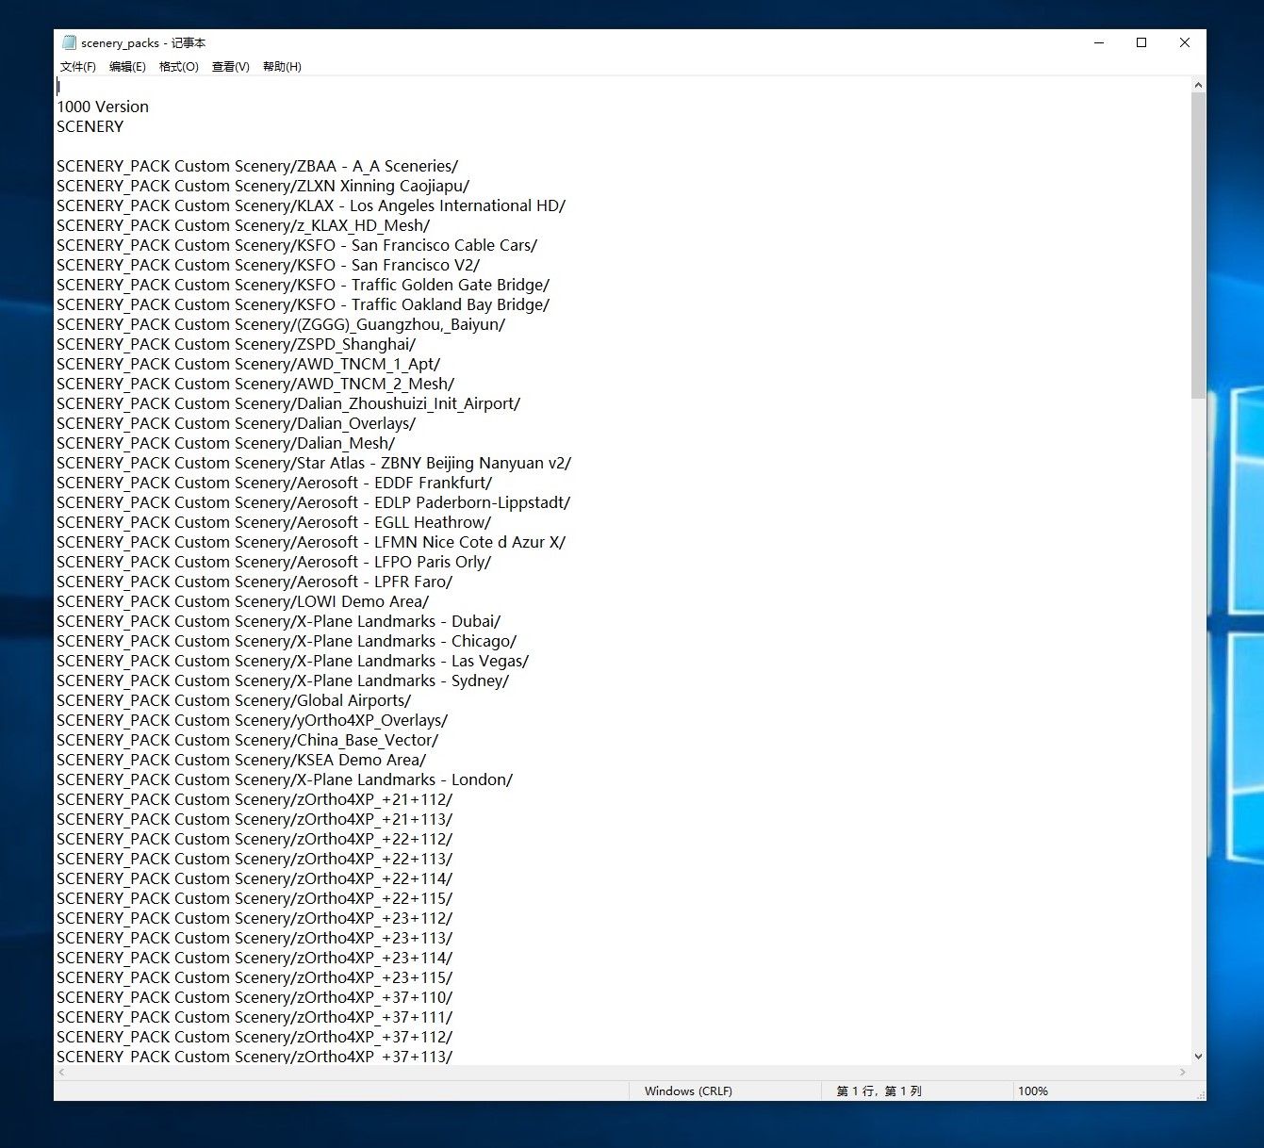1264x1148 pixels.
Task: Click the zOrtho4XP_+22+114 line
Action: pyautogui.click(x=254, y=878)
